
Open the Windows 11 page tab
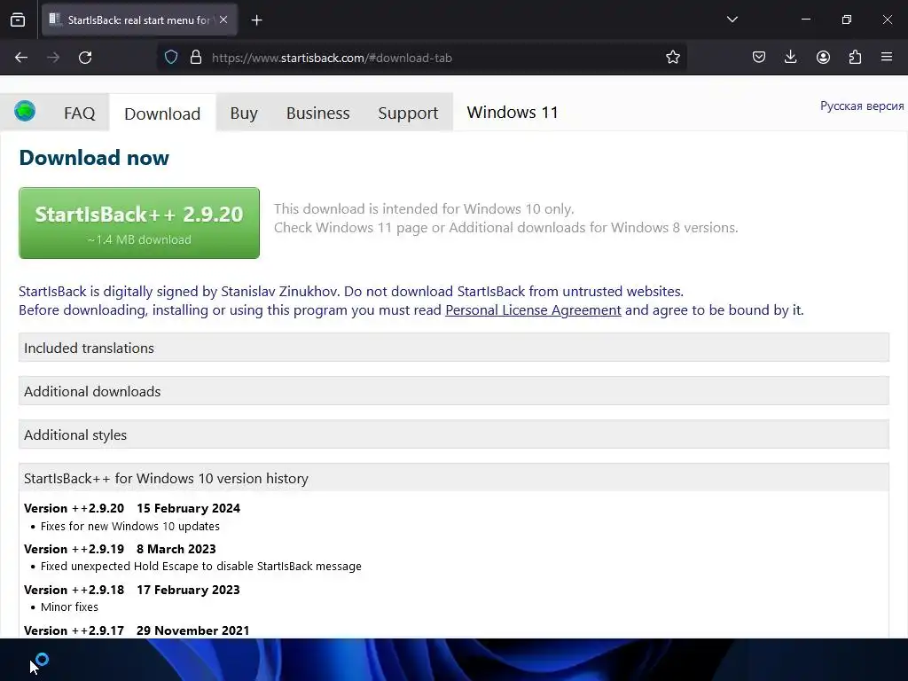pyautogui.click(x=513, y=113)
